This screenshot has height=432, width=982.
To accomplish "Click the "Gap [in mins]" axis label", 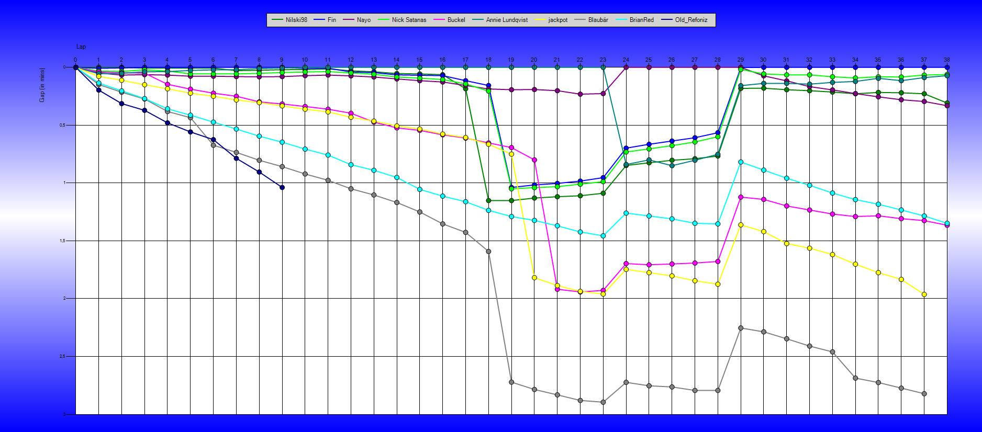I will [42, 85].
